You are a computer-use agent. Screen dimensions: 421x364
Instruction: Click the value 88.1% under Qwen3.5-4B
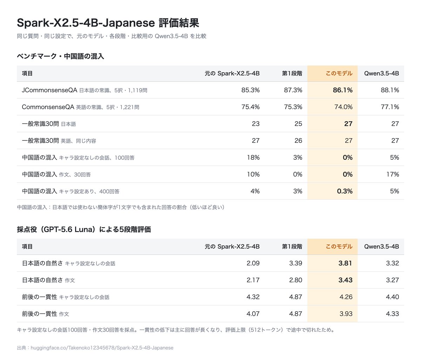tap(390, 90)
